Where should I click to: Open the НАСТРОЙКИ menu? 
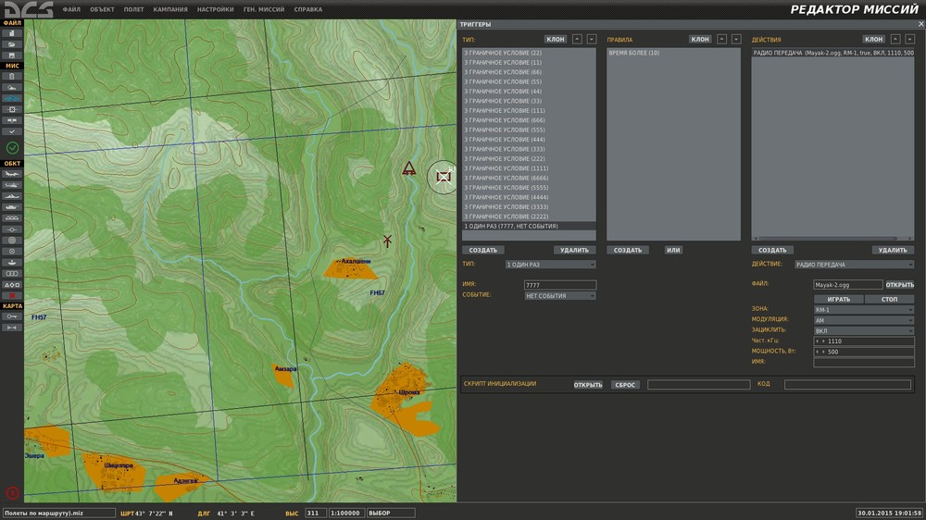click(x=215, y=9)
